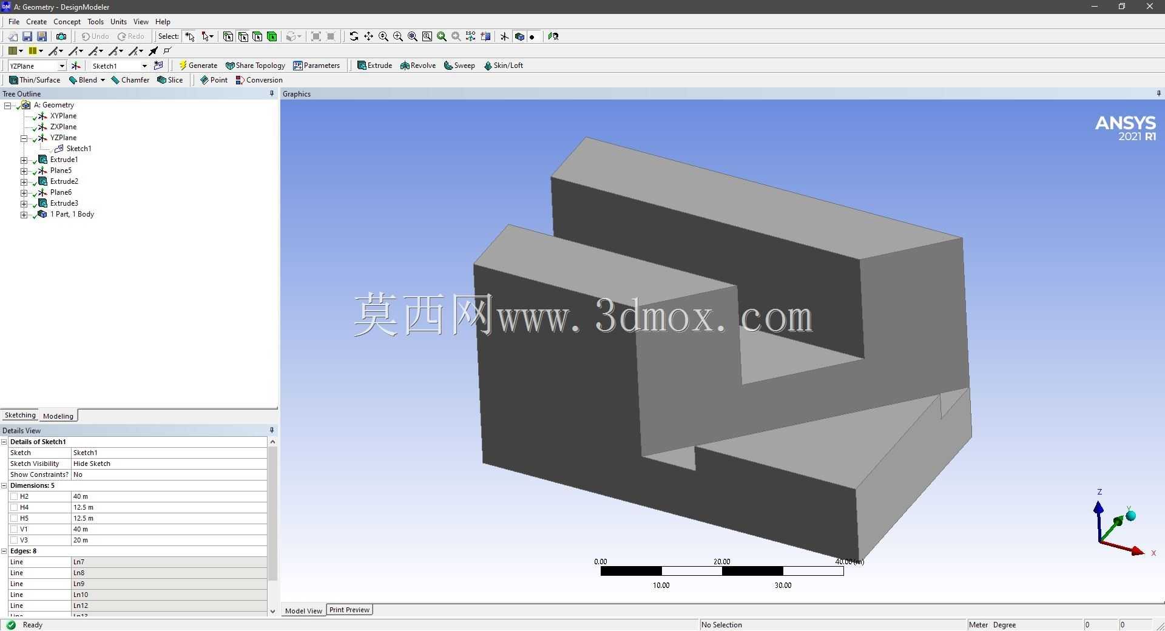This screenshot has height=631, width=1165.
Task: Click the Generate button
Action: pyautogui.click(x=198, y=66)
